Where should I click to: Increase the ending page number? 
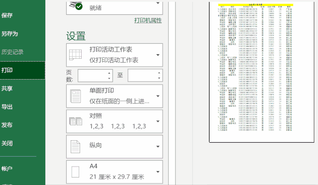point(159,73)
